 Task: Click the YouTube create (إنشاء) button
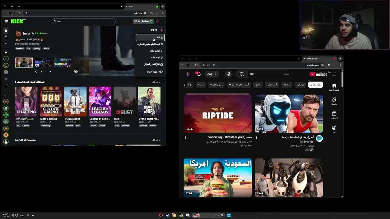pyautogui.click(x=212, y=74)
